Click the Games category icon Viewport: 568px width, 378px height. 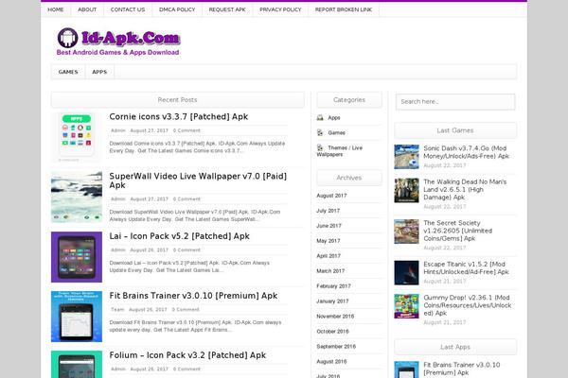pos(320,132)
